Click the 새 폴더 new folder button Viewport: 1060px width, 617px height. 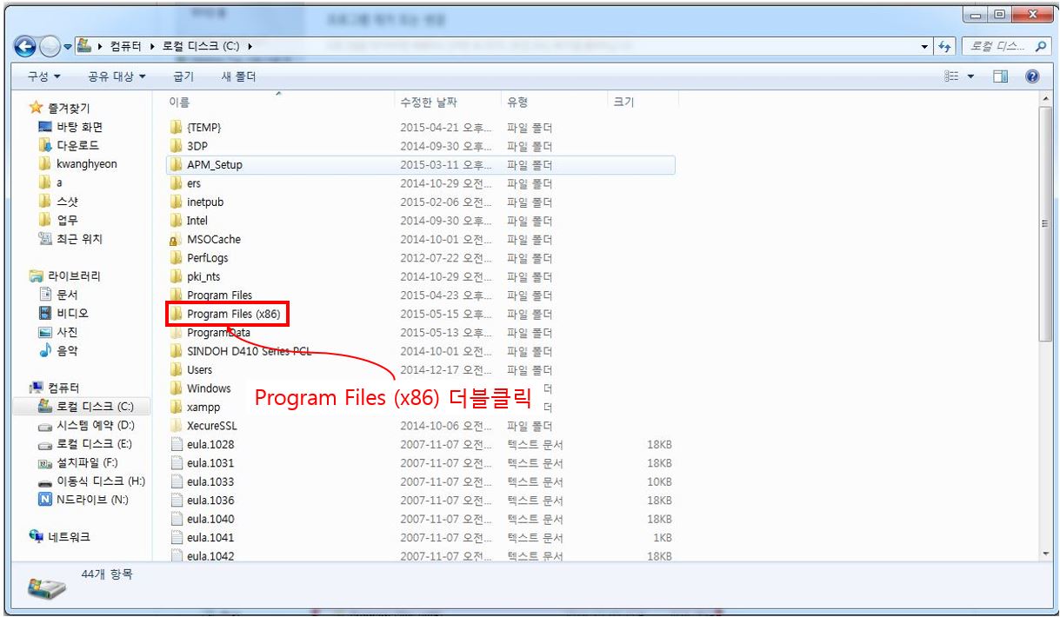[x=238, y=77]
